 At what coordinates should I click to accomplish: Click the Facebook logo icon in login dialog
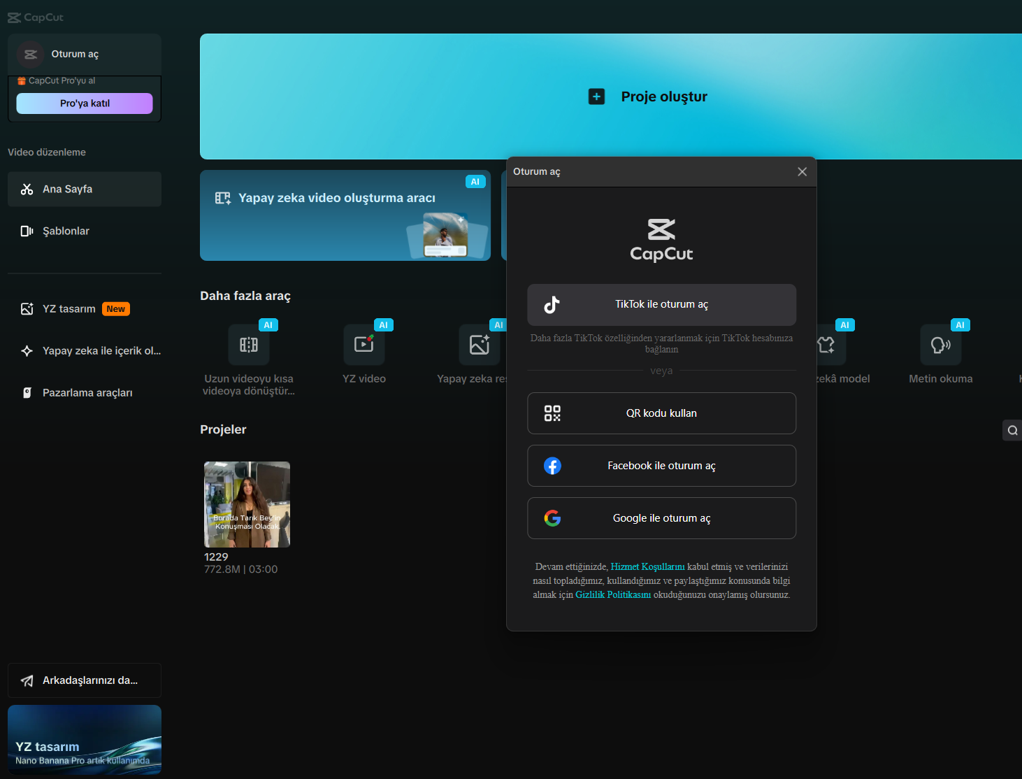[552, 466]
